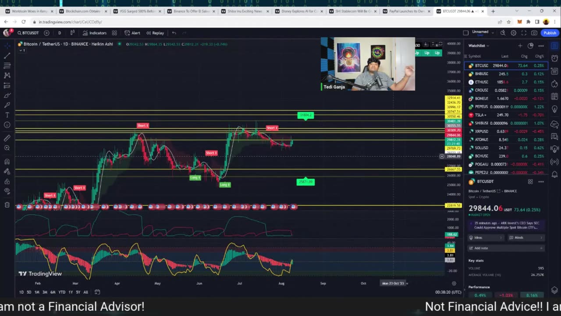Open the quick search icon
This screenshot has height=316, width=561.
tap(503, 33)
